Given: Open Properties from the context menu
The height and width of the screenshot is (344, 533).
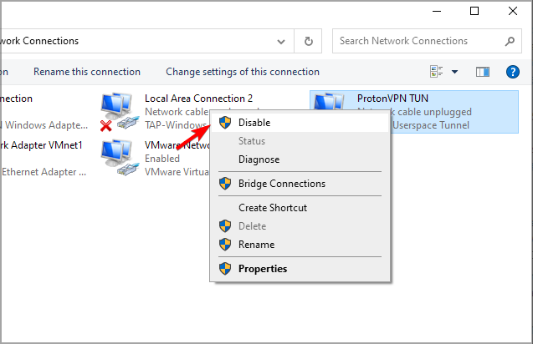Looking at the screenshot, I should (262, 269).
